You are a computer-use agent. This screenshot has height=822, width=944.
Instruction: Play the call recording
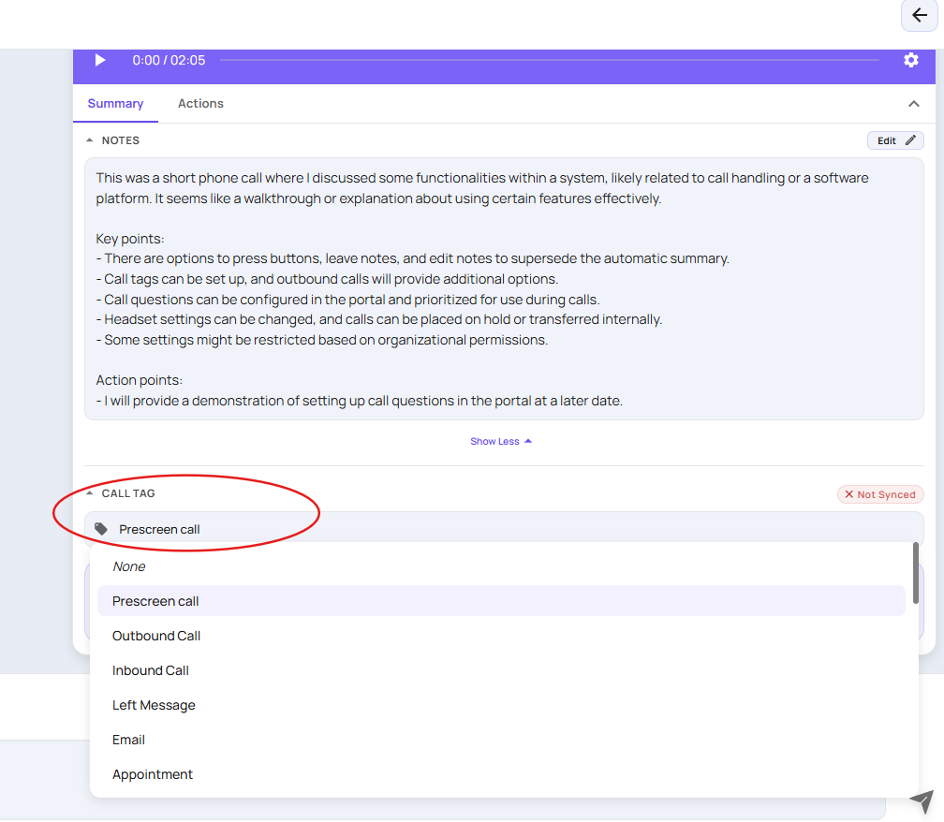[x=100, y=60]
